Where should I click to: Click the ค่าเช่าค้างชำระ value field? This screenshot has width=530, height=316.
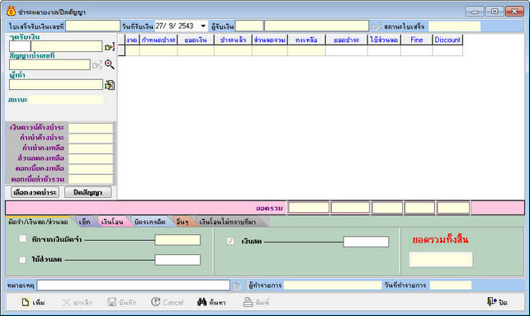tap(91, 138)
